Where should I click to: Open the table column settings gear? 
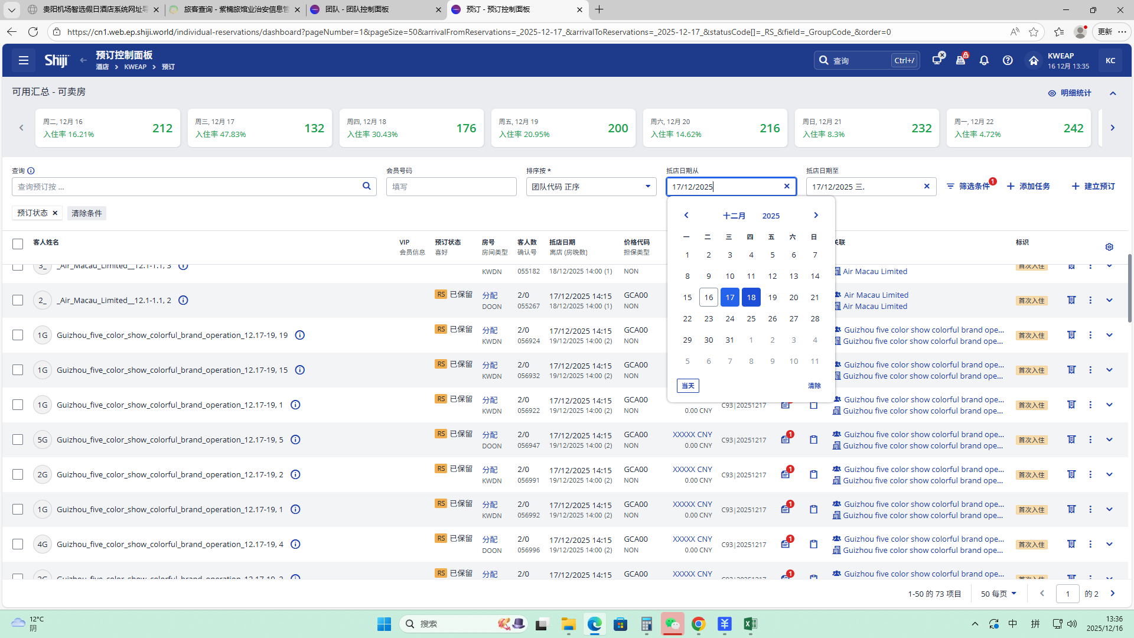coord(1109,247)
